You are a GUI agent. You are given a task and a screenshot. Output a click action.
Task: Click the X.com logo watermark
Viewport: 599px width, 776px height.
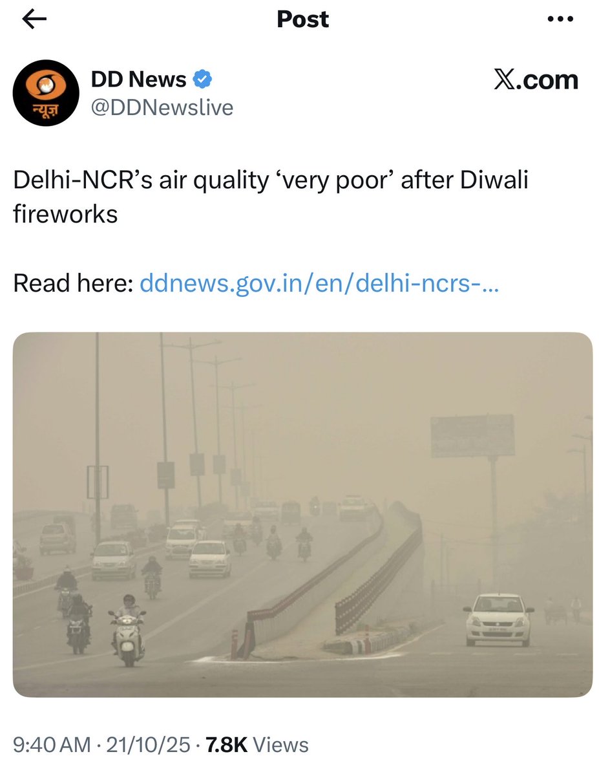tap(536, 80)
